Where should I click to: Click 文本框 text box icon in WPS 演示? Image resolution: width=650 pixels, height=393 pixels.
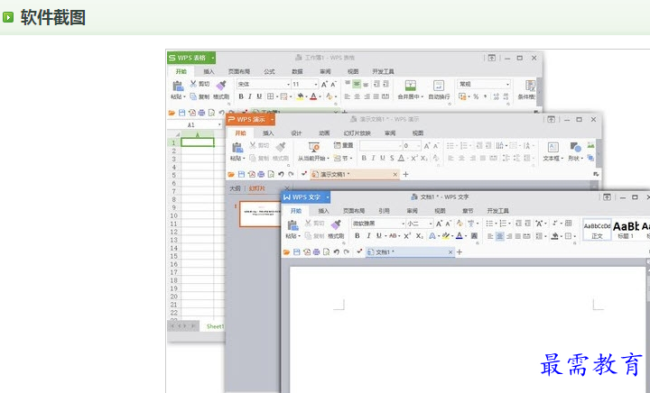553,147
